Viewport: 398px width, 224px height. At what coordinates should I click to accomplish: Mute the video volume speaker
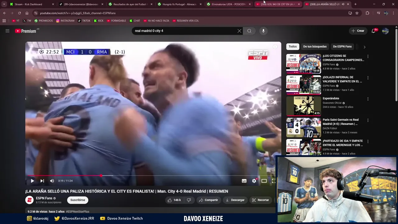pyautogui.click(x=52, y=181)
